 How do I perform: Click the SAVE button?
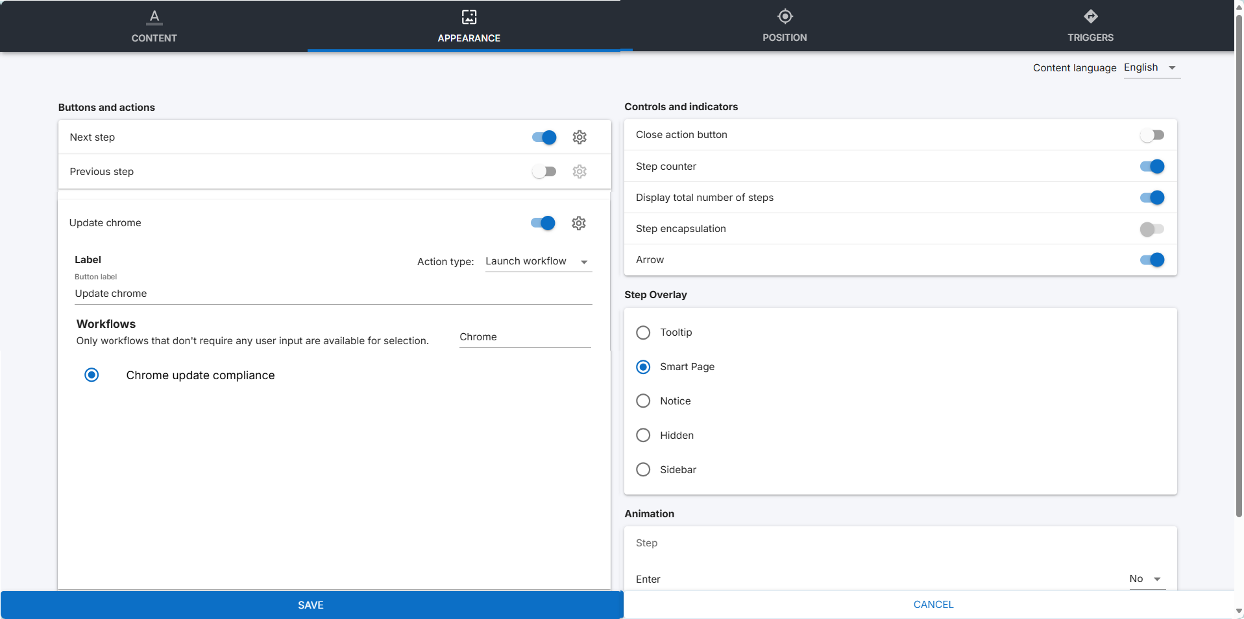311,605
